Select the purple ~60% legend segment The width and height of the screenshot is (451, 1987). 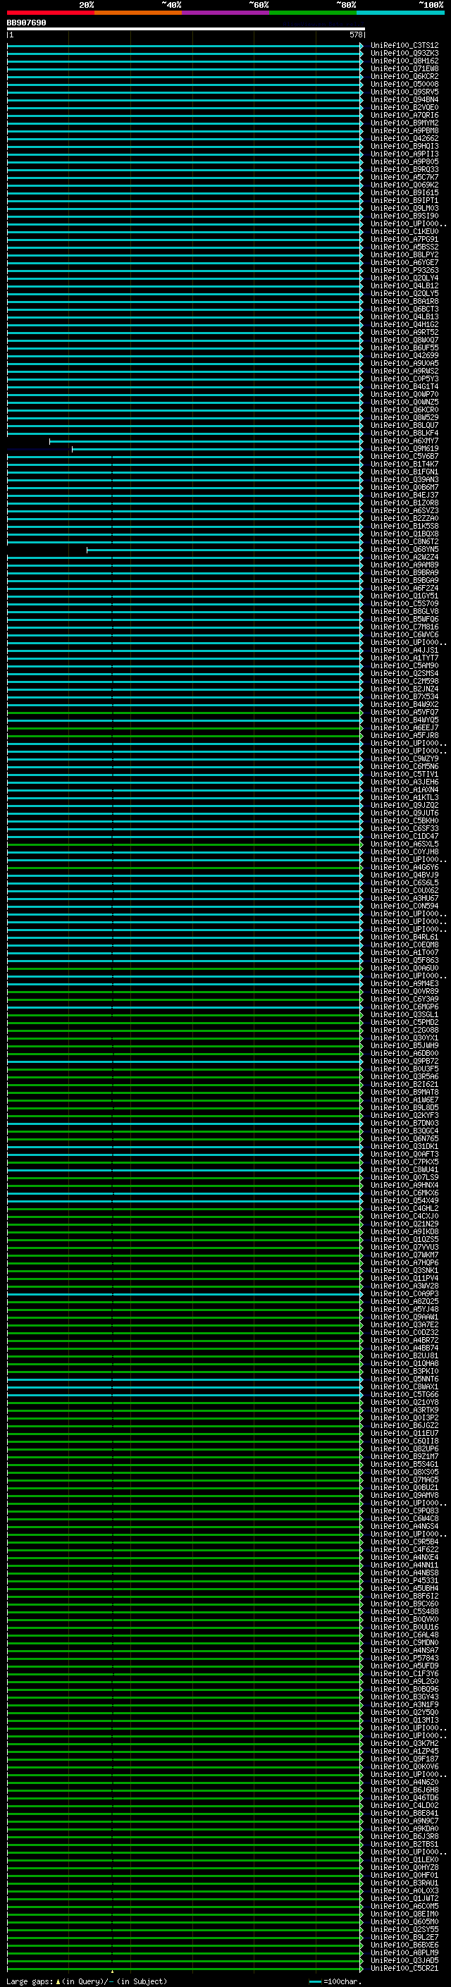(225, 13)
